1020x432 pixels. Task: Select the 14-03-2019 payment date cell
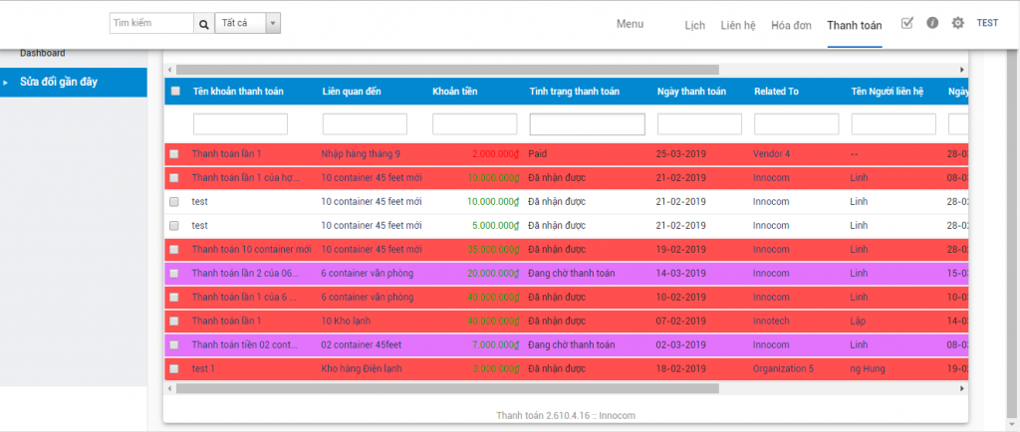tap(681, 274)
